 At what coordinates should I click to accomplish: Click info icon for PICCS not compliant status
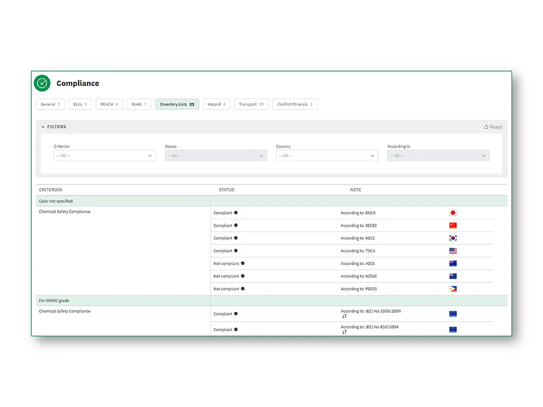click(243, 289)
